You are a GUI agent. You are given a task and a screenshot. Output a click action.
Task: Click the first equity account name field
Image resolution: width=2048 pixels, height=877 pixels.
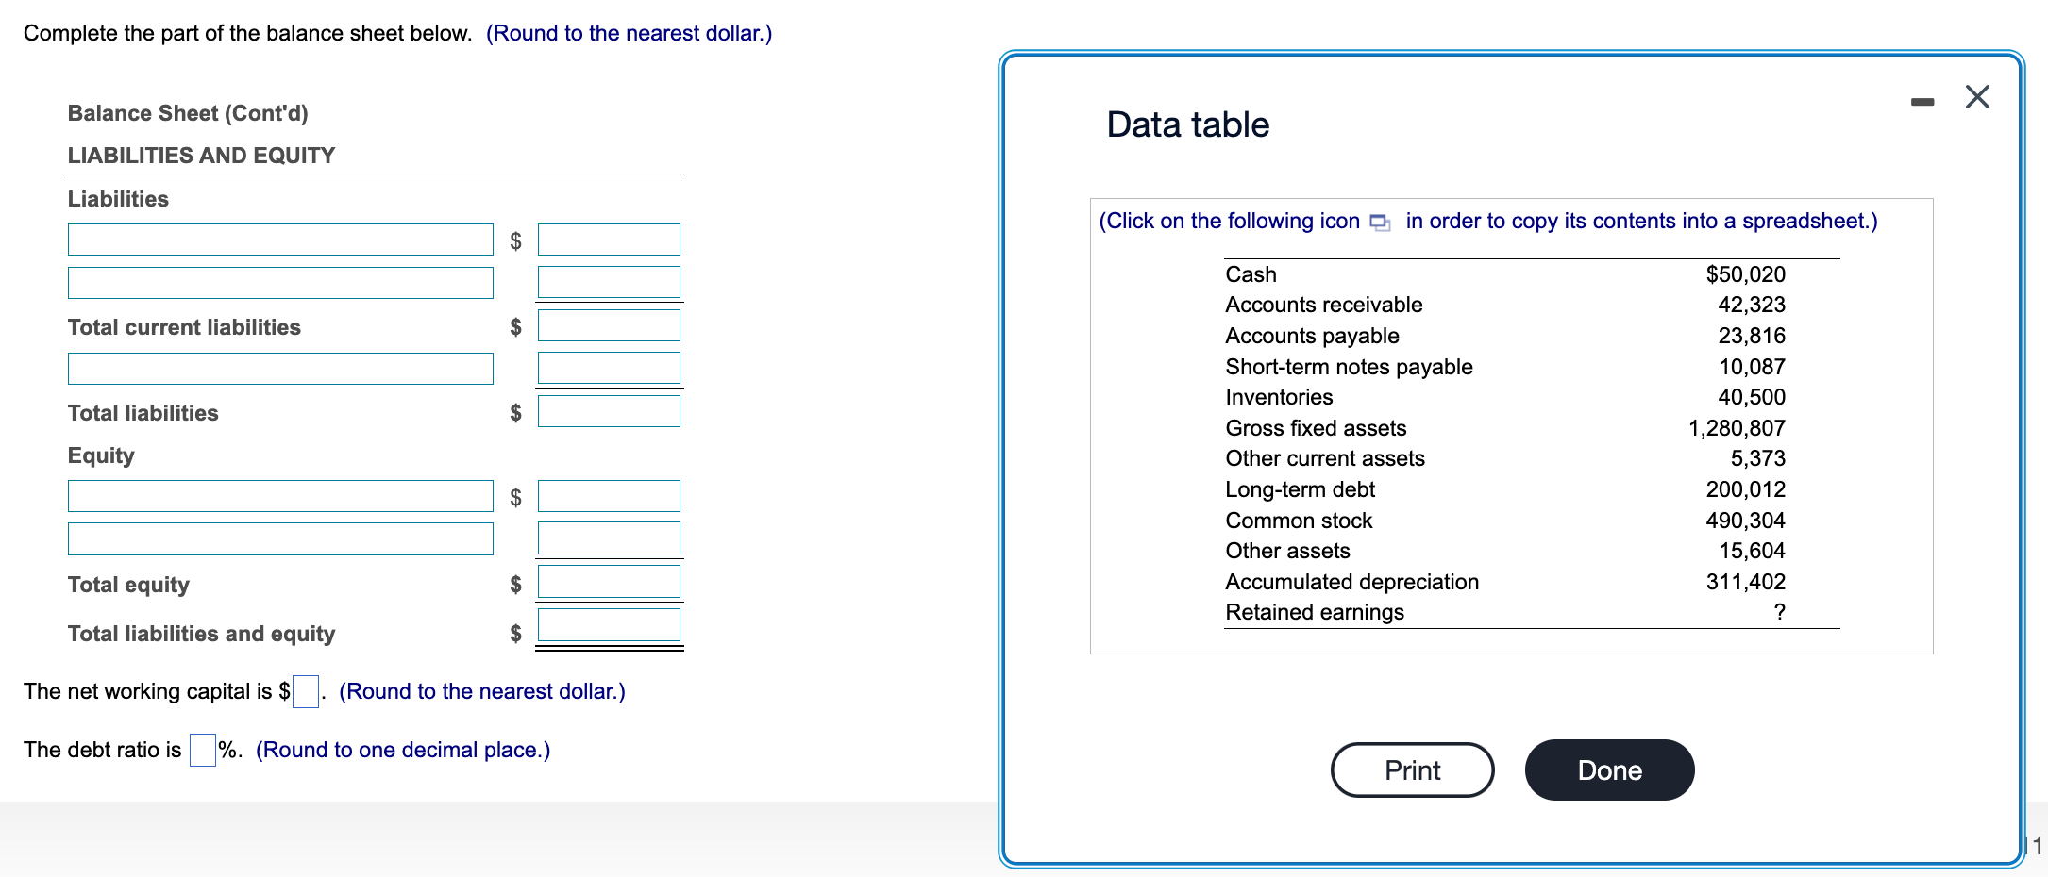click(280, 495)
